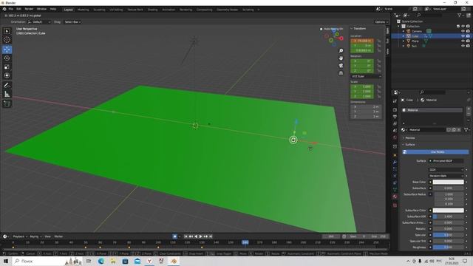473x266 pixels.
Task: Open the timeline Marker menu
Action: click(x=58, y=236)
